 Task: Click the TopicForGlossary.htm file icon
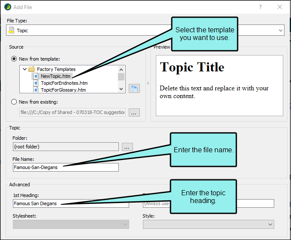pos(36,90)
